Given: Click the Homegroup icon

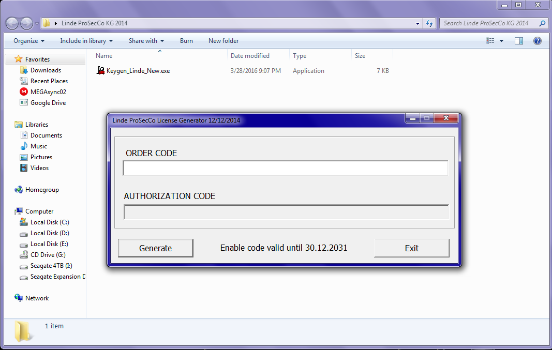Looking at the screenshot, I should (18, 190).
